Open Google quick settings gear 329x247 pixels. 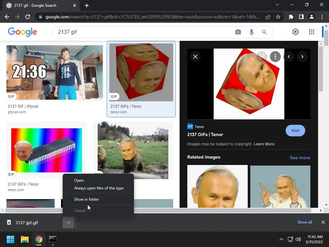point(296,32)
